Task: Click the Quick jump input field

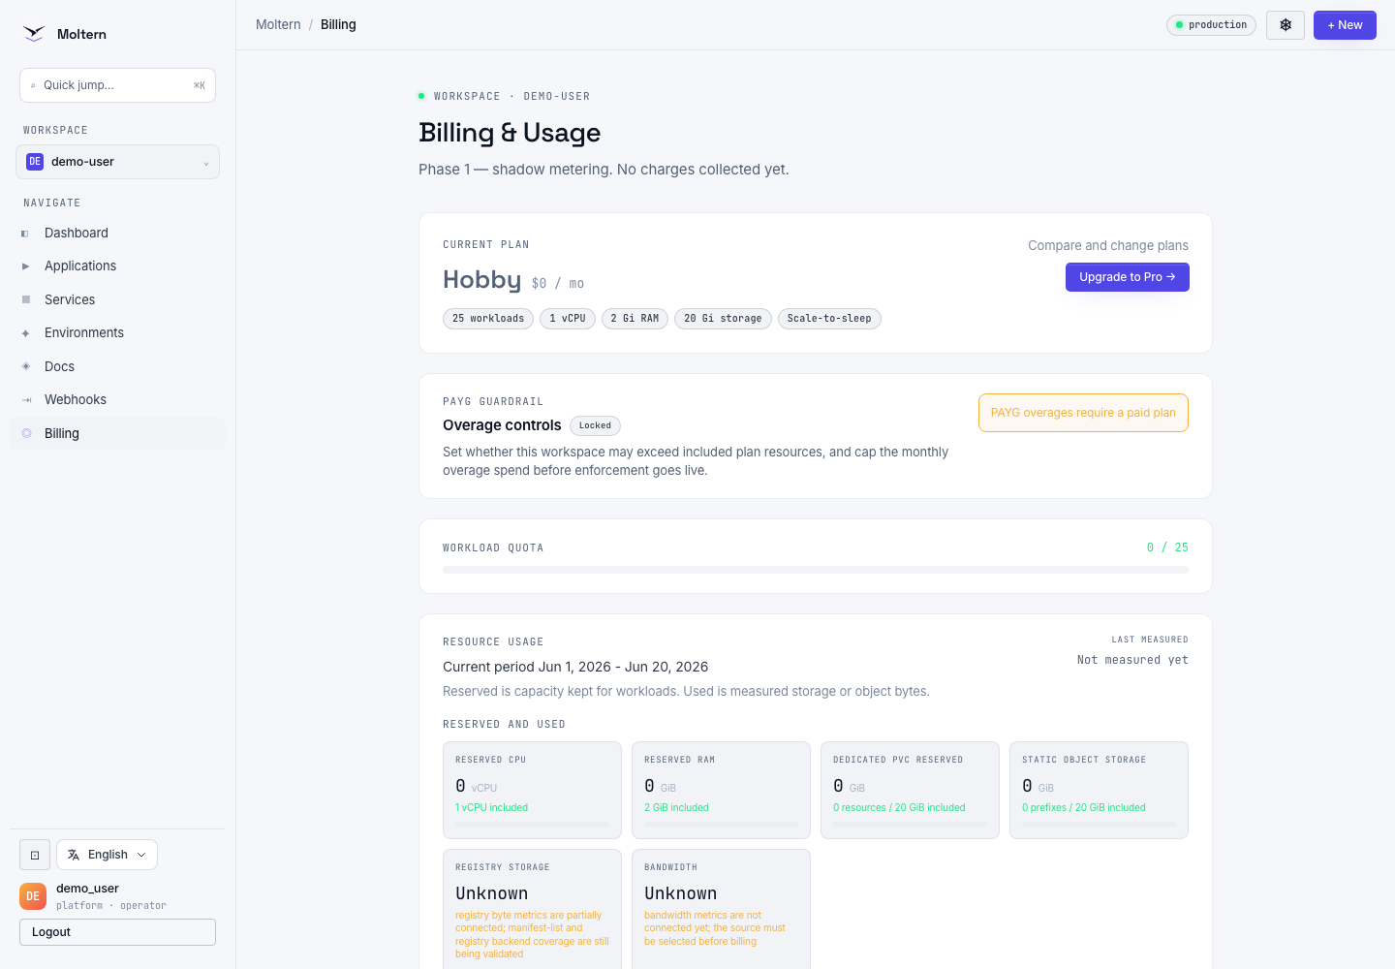Action: point(117,85)
